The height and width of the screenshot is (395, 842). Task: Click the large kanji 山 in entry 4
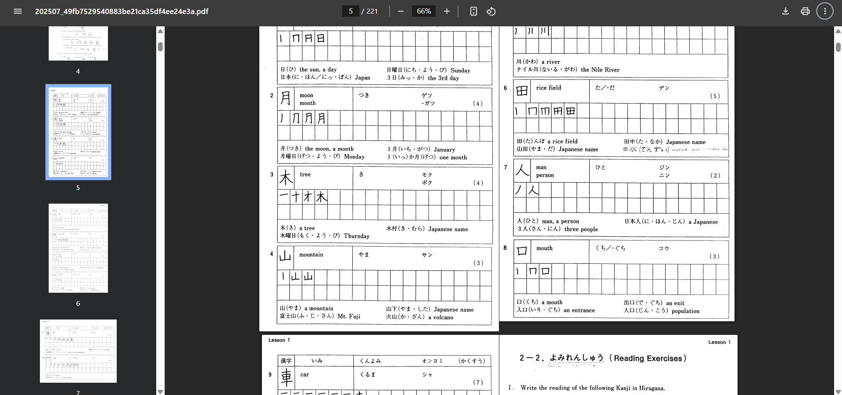pyautogui.click(x=285, y=256)
